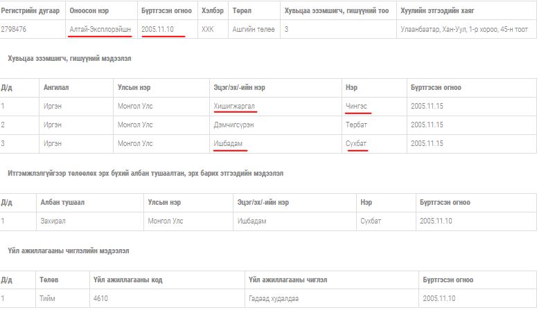Viewport: 539px width, 310px height.
Task: Click the Үйл ажиллагааны код header
Action: pyautogui.click(x=127, y=280)
